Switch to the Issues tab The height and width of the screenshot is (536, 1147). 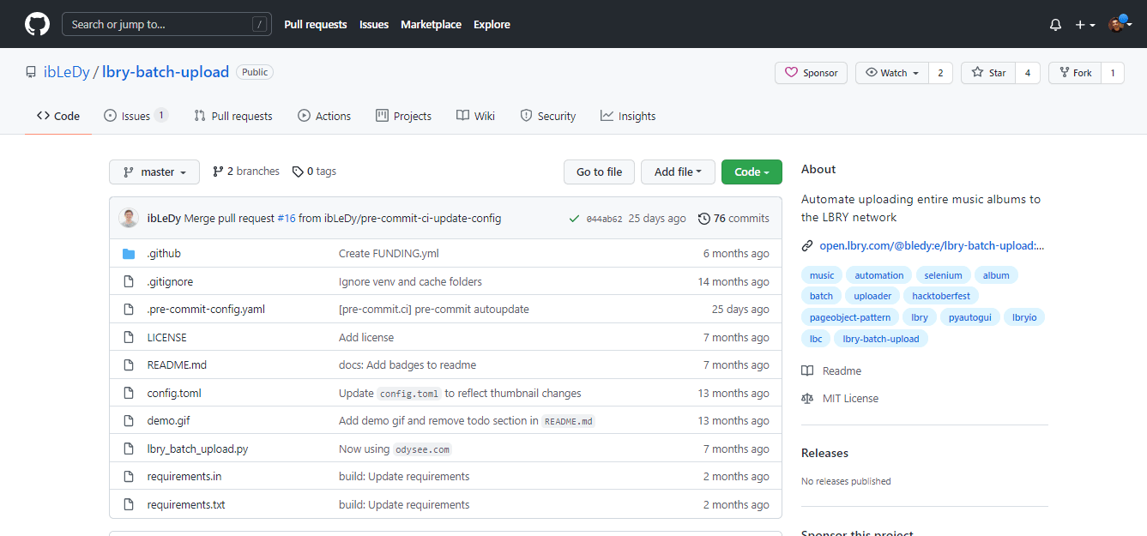[x=135, y=116]
